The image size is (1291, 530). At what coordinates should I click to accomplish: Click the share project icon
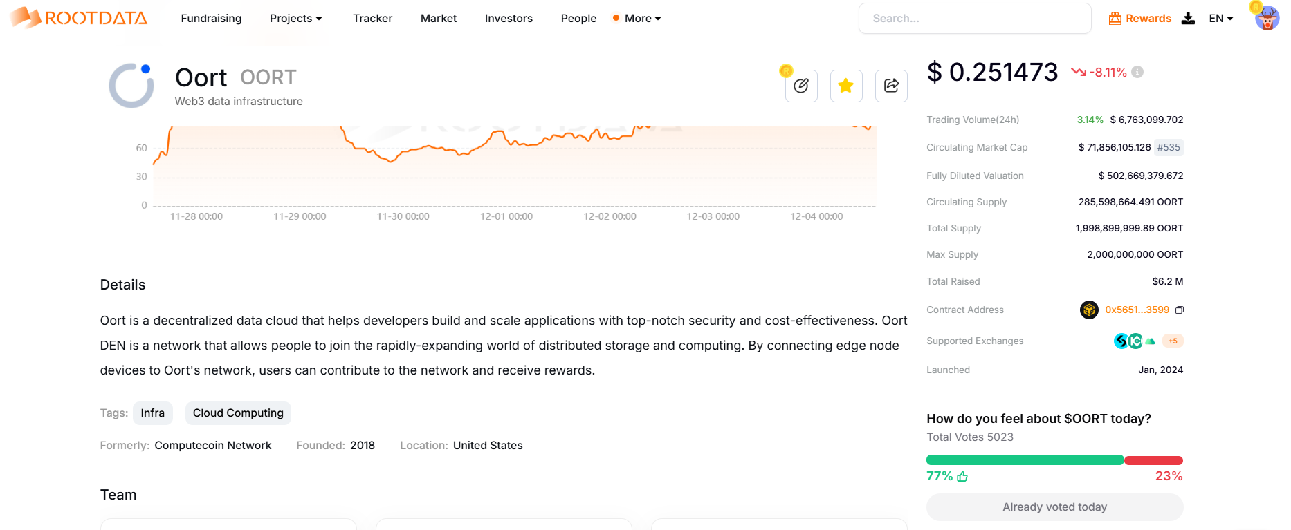click(891, 86)
